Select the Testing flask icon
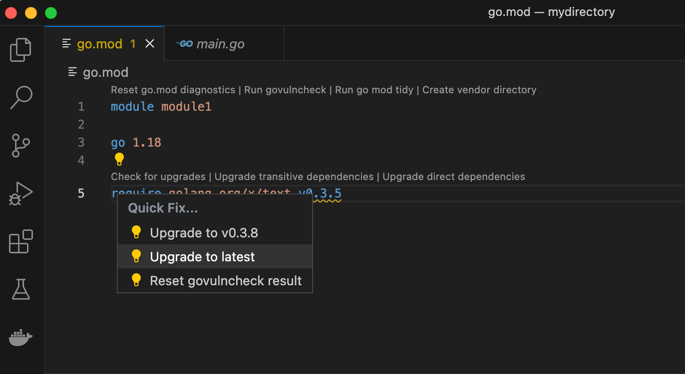 (20, 289)
